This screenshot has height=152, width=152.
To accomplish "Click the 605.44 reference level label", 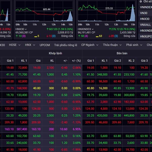I will [x=47, y=9].
